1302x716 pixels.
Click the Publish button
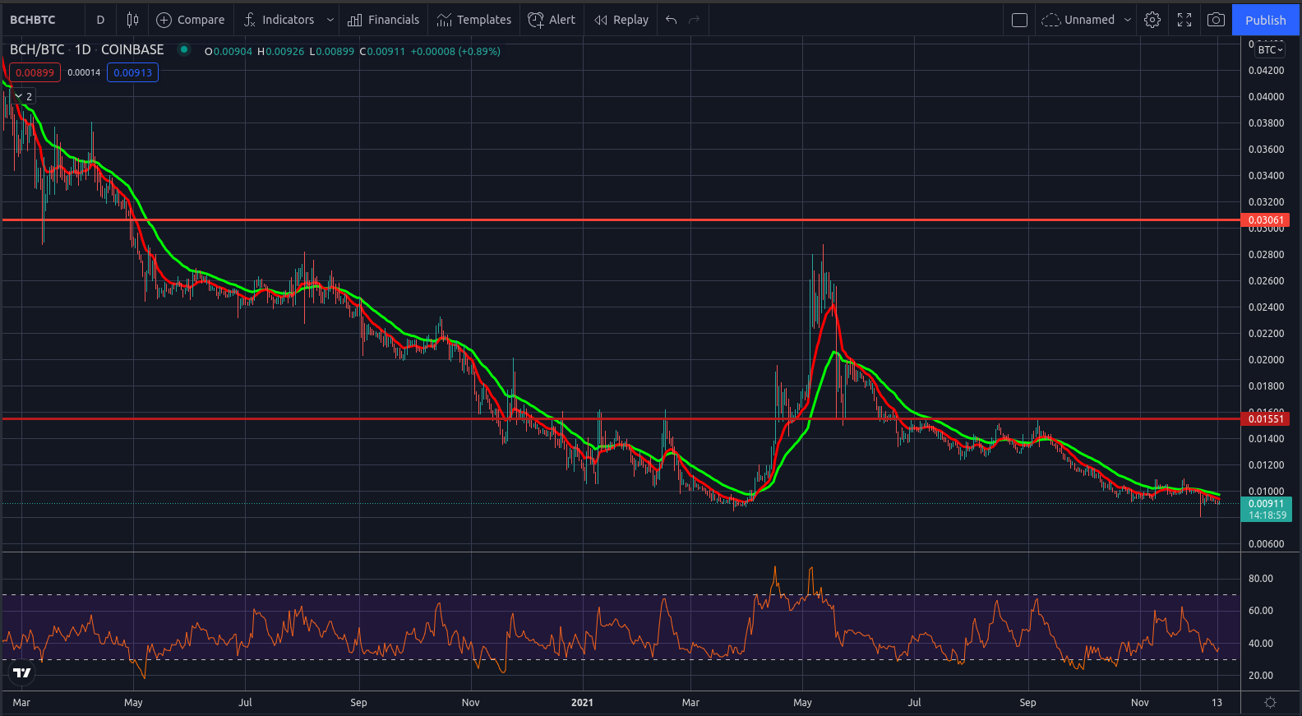click(1265, 20)
